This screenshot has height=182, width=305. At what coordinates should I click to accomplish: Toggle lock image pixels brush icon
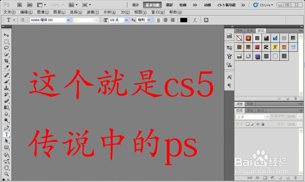[x=253, y=124]
